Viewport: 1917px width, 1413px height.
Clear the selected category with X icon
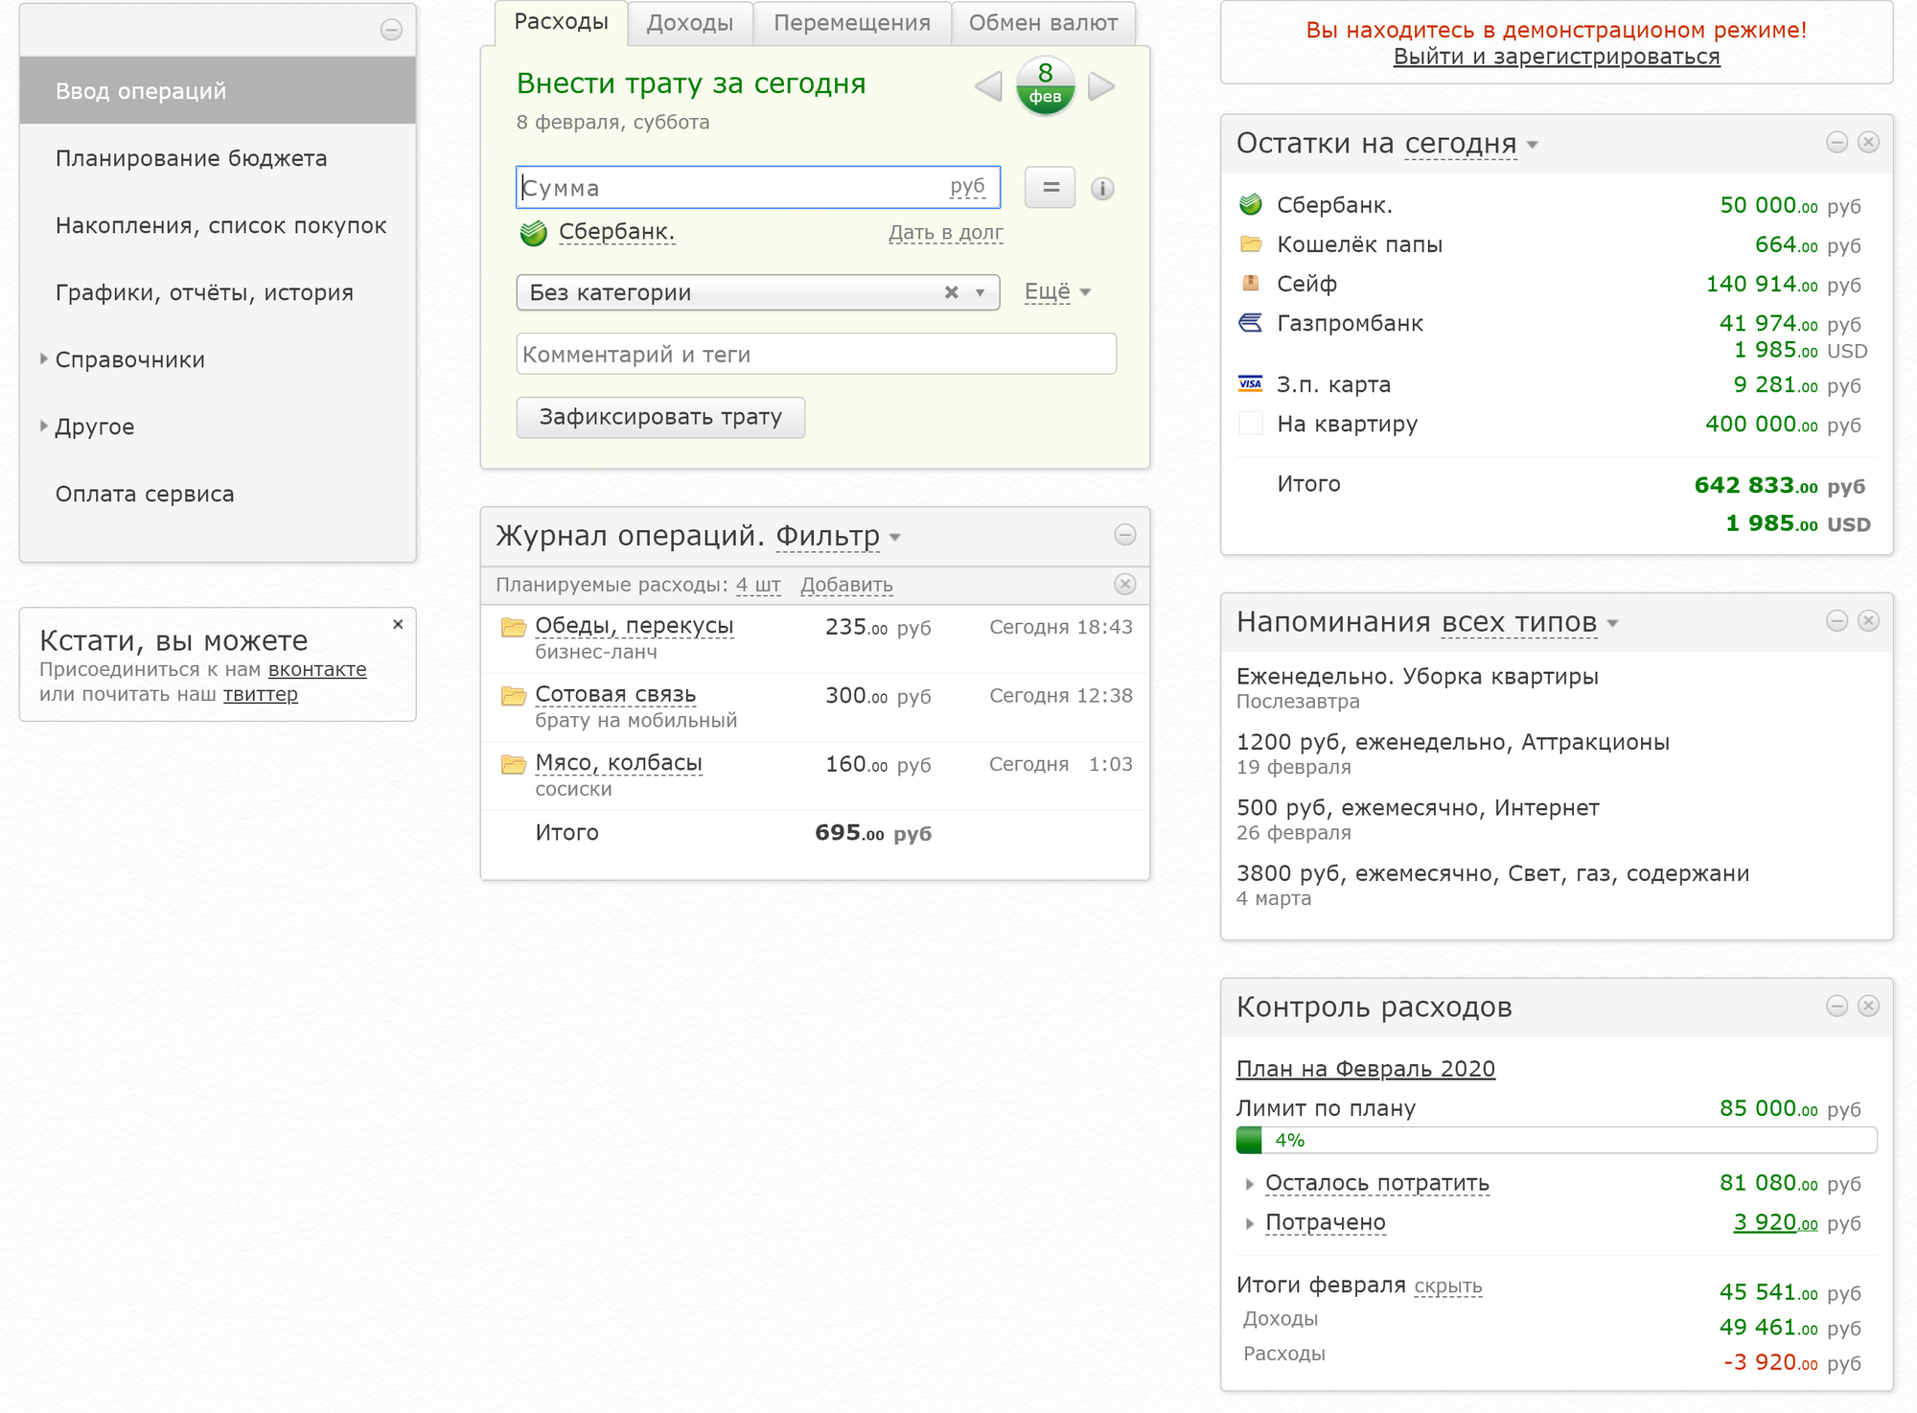tap(951, 292)
